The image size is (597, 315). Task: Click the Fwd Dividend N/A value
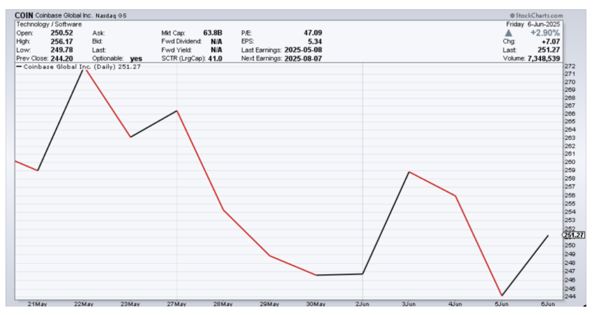point(216,41)
